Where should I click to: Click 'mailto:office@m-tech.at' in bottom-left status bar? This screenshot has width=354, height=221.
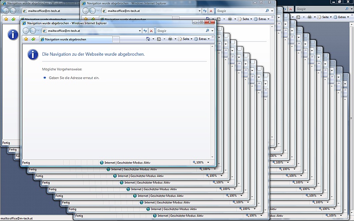click(x=17, y=218)
